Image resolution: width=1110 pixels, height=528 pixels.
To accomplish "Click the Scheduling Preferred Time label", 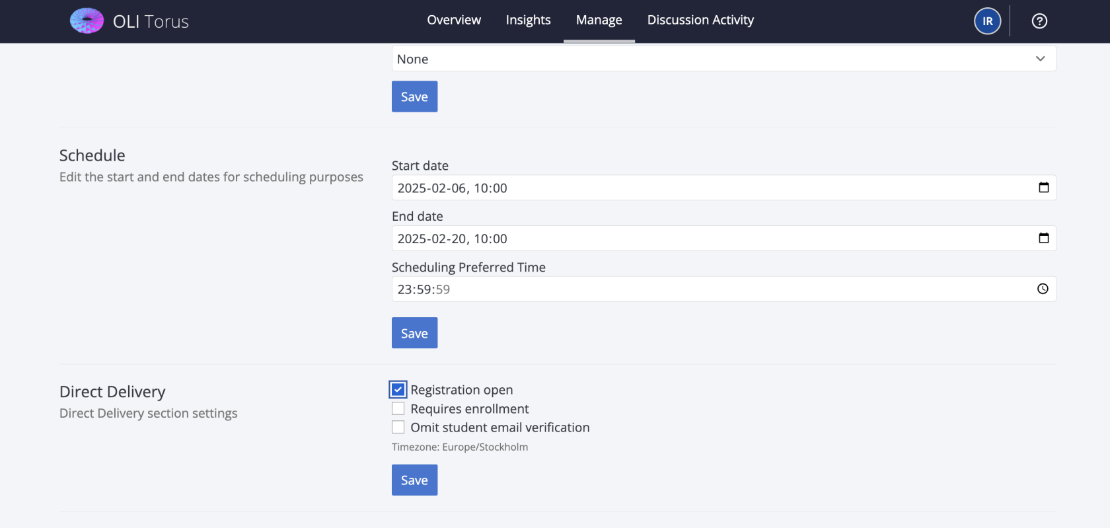I will click(x=468, y=267).
